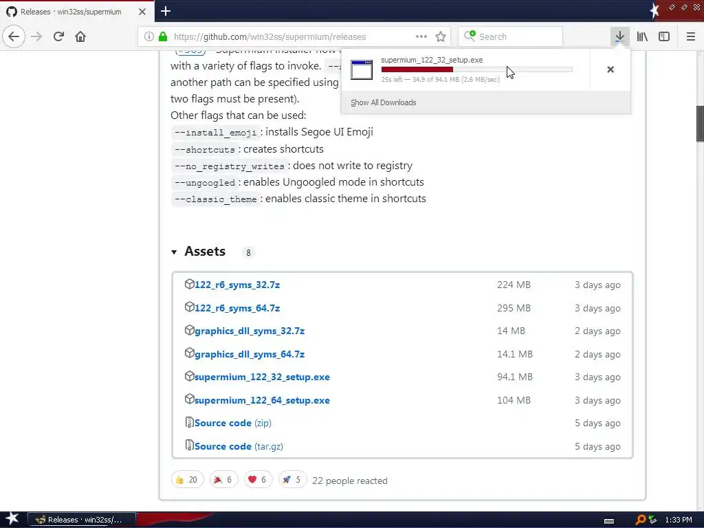Click the Releases taskbar window button
Image resolution: width=704 pixels, height=528 pixels.
pos(82,520)
